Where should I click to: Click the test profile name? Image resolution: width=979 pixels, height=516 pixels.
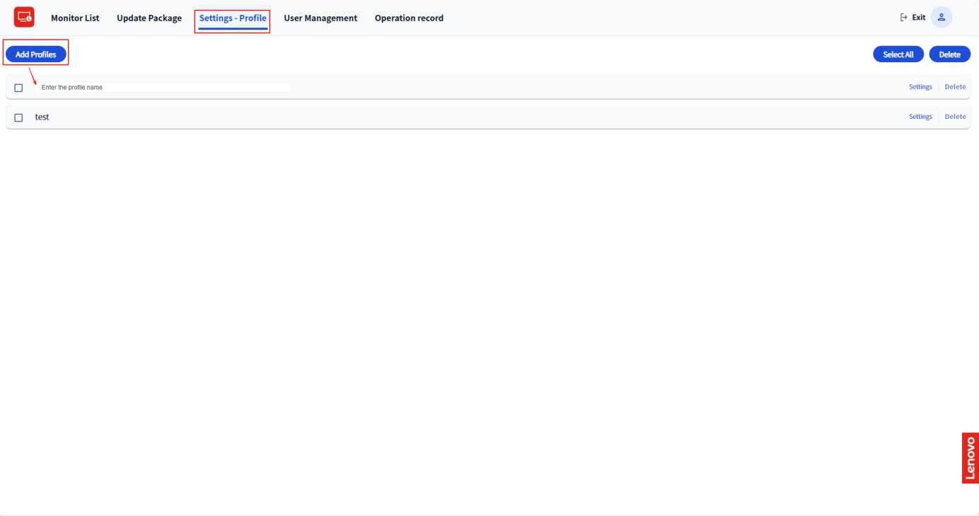pos(42,117)
